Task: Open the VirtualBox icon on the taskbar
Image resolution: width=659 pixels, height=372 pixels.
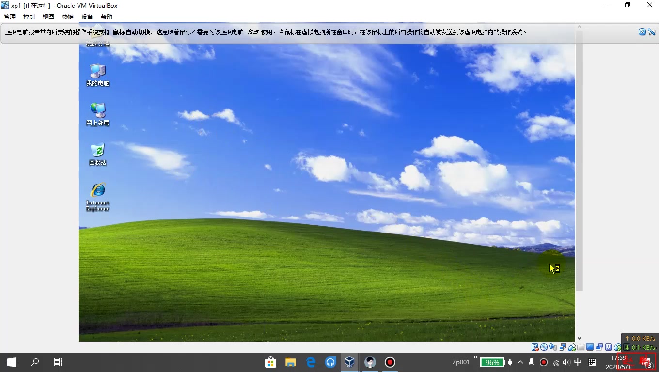Action: 350,362
